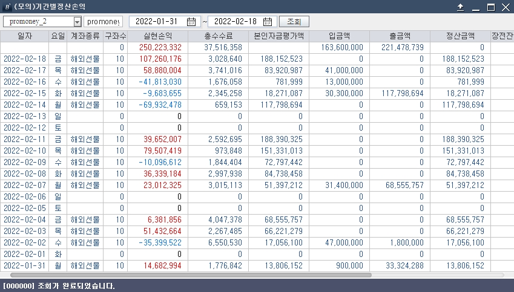Screen dimensions: 514x292
Task: Click the promoney account name field
Action: click(x=104, y=22)
